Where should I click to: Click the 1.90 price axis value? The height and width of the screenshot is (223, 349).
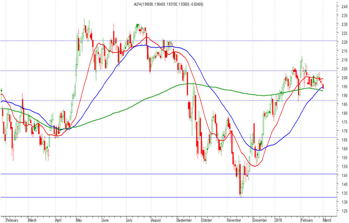pyautogui.click(x=344, y=96)
